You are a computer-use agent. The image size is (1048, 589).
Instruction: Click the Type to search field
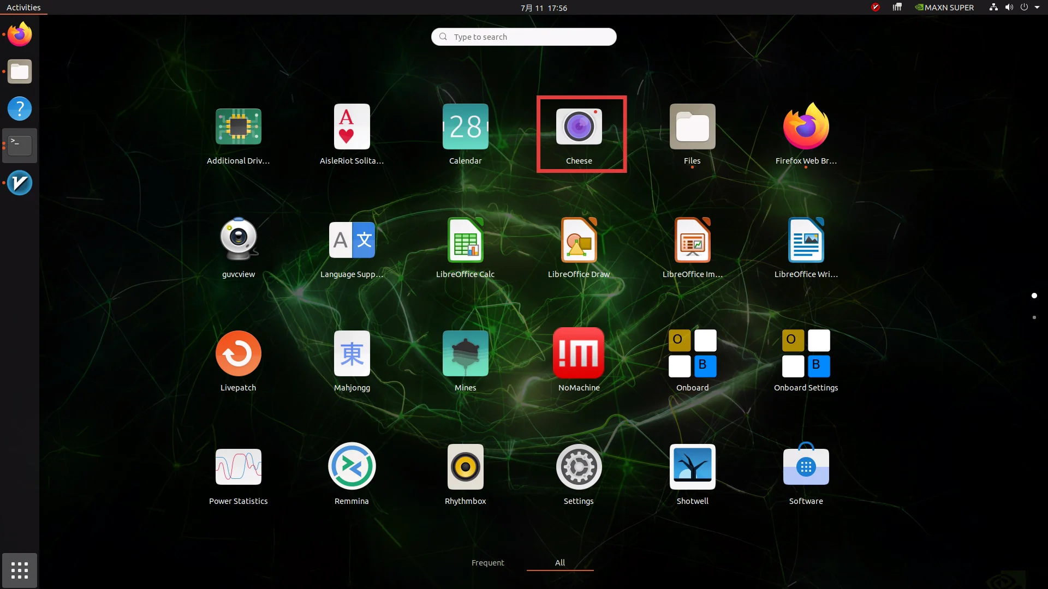pyautogui.click(x=523, y=37)
